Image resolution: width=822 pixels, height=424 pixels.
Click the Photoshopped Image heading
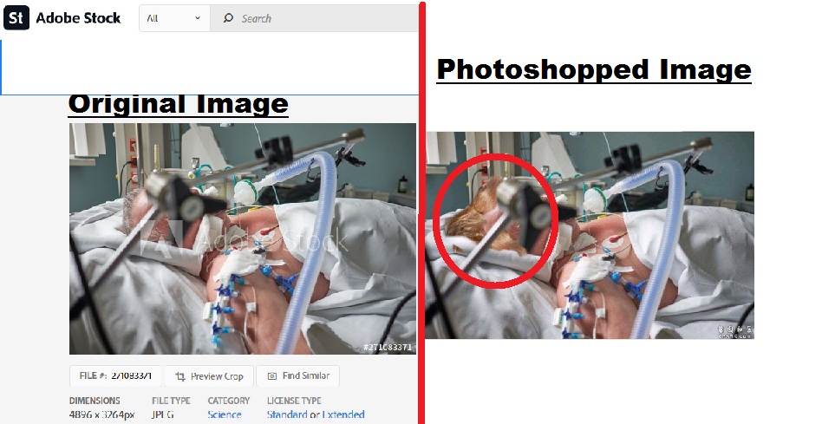594,70
